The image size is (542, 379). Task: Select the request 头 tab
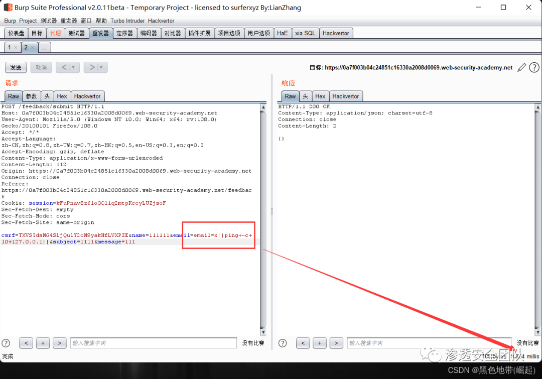47,96
